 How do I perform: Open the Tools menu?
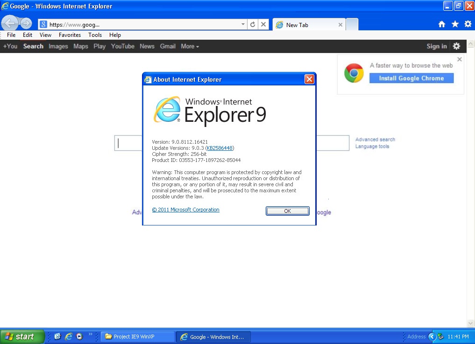[x=95, y=35]
